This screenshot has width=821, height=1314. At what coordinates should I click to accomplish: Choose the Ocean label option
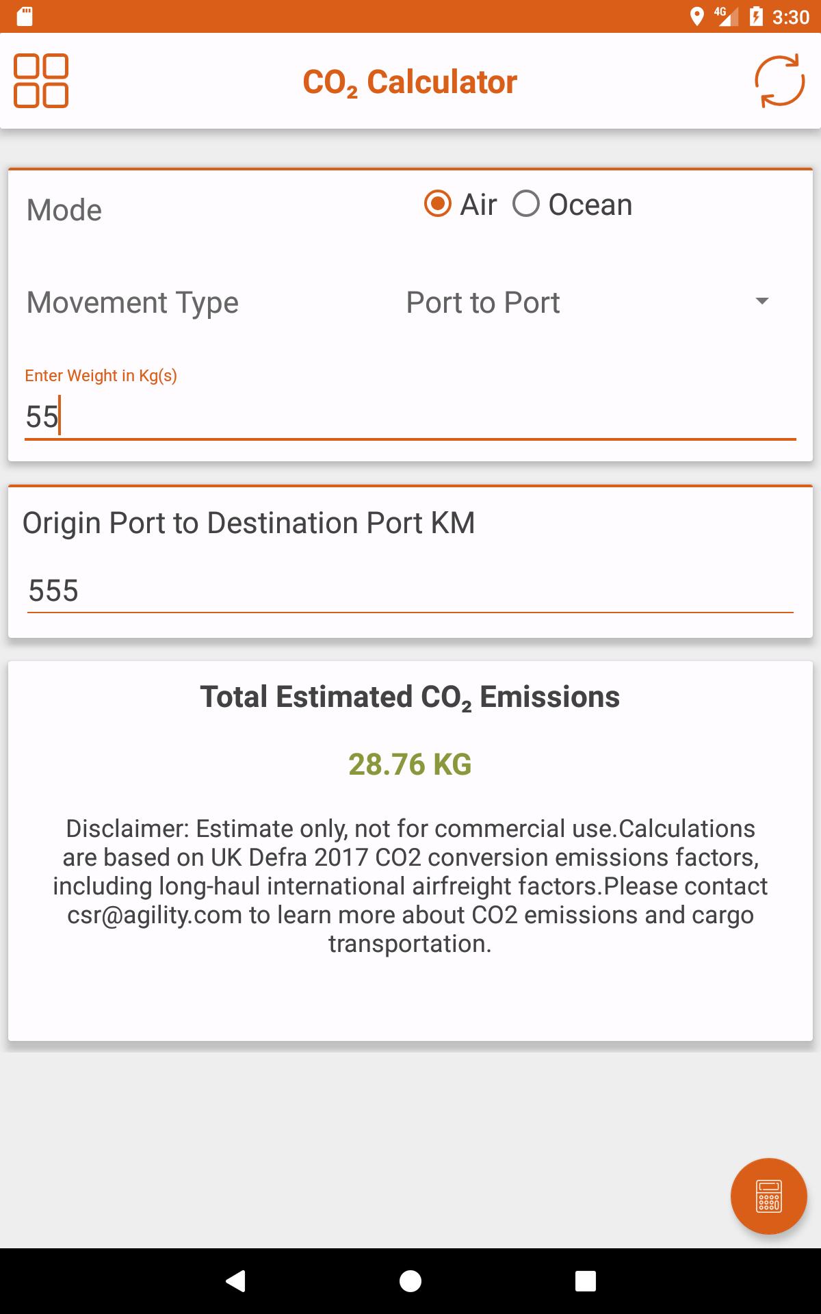pyautogui.click(x=590, y=205)
